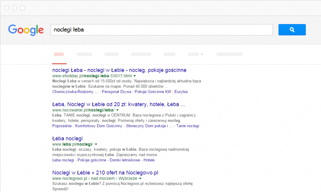Click breadcrumb 'www.noclegowo.pl › nad morzem › Wybrzeże'
321x192 pixels.
(95, 178)
